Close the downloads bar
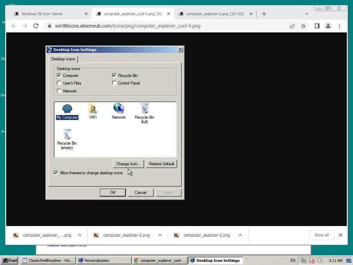The height and width of the screenshot is (265, 353). (340, 235)
